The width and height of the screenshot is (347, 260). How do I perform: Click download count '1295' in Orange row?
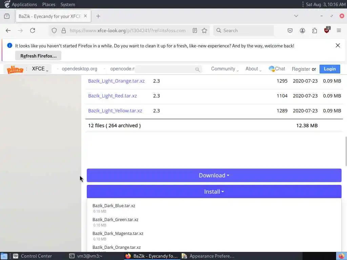[282, 81]
